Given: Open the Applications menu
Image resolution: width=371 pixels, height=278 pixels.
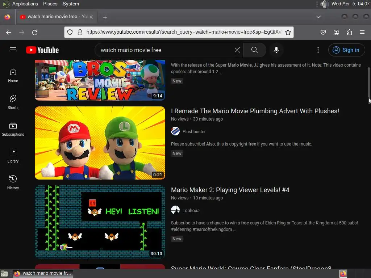Looking at the screenshot, I should tap(25, 4).
